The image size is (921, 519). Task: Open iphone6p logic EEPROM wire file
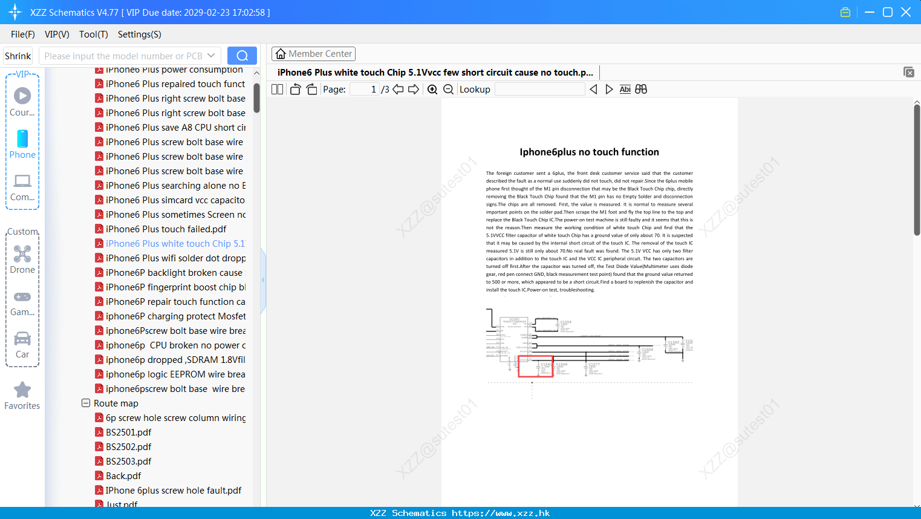coord(170,374)
